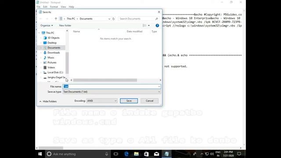
Task: Select This PC in the address breadcrumb
Action: point(71,18)
